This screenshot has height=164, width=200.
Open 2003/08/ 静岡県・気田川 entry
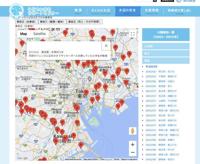point(160,160)
